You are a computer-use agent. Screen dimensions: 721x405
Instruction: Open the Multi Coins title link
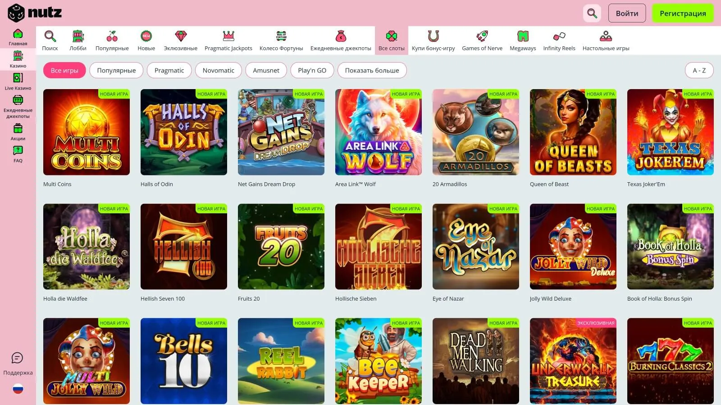coord(57,184)
